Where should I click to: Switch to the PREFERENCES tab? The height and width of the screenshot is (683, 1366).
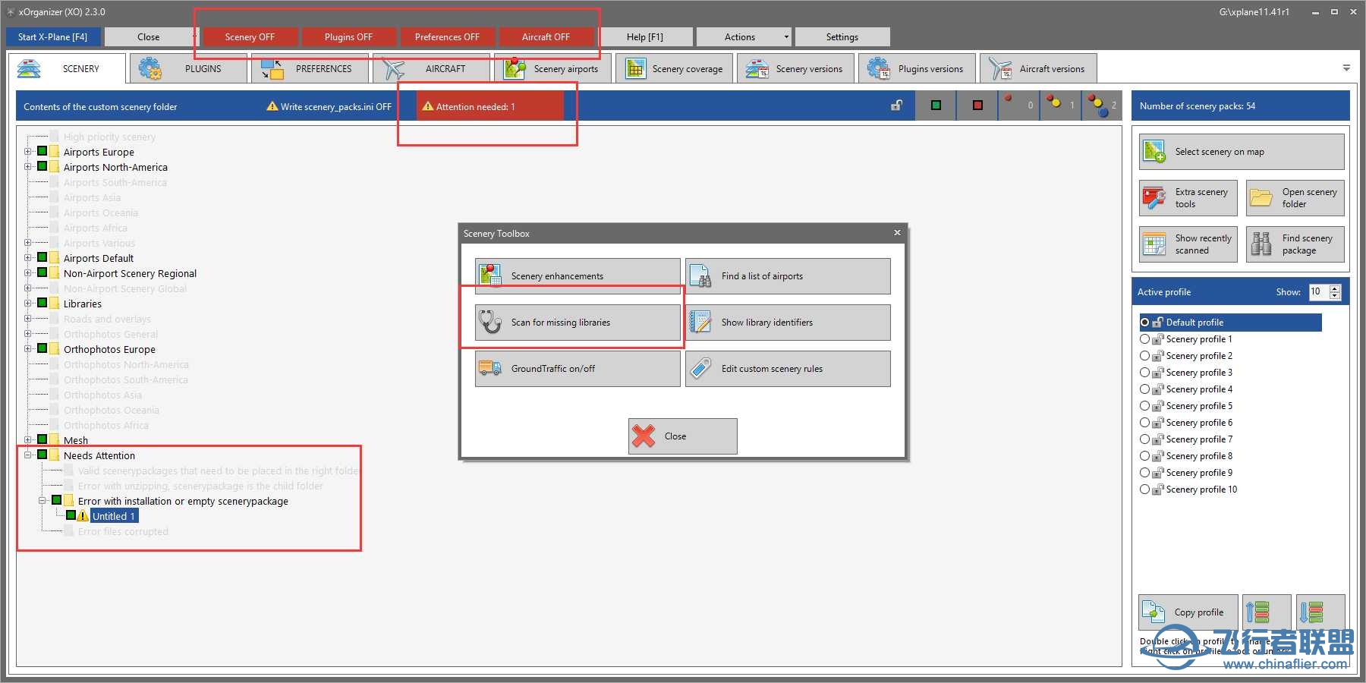310,68
